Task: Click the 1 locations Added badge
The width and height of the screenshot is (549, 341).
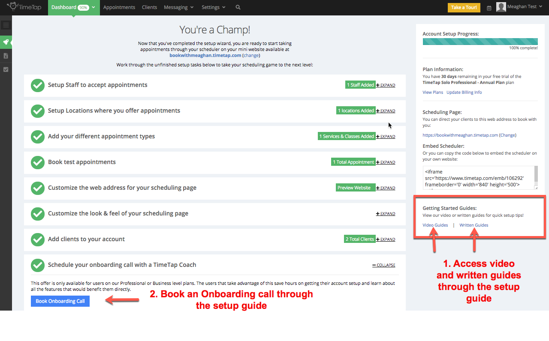Action: point(356,111)
